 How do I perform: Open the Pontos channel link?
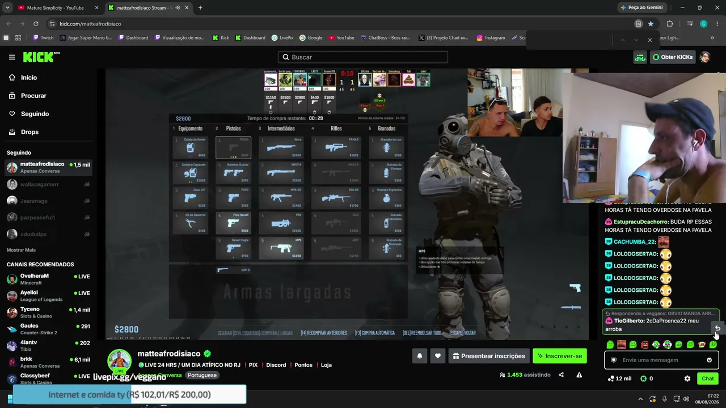coord(303,365)
